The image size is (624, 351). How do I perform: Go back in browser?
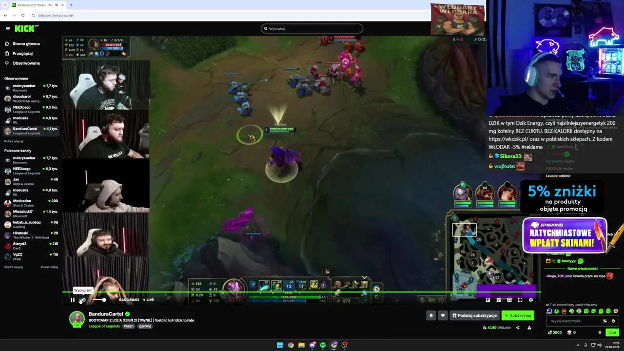click(5, 15)
